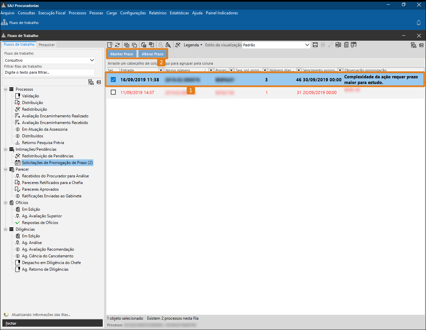Select the Fluxos de trabalho tab

point(19,44)
